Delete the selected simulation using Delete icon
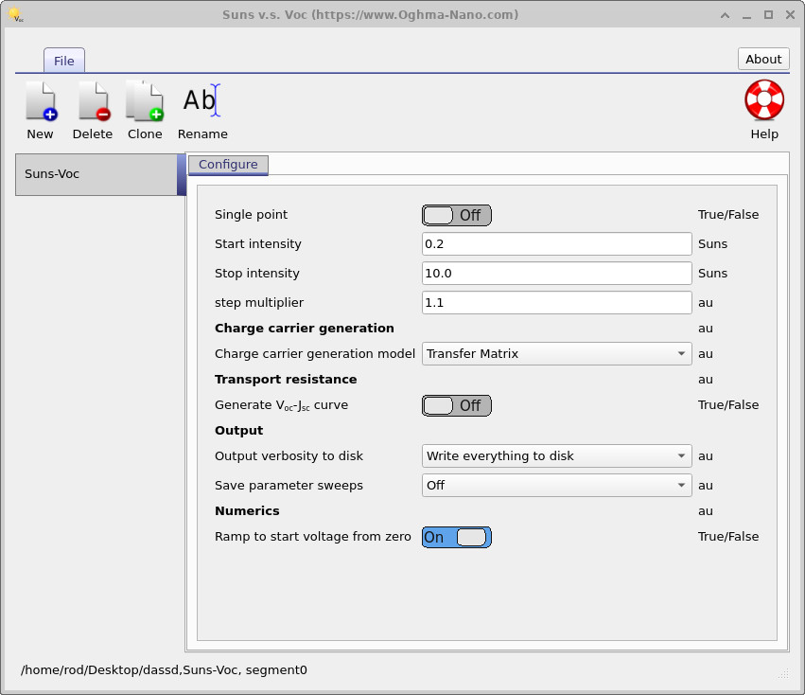805x695 pixels. pos(92,107)
